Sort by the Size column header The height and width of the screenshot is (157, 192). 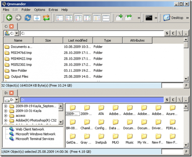coord(48,40)
